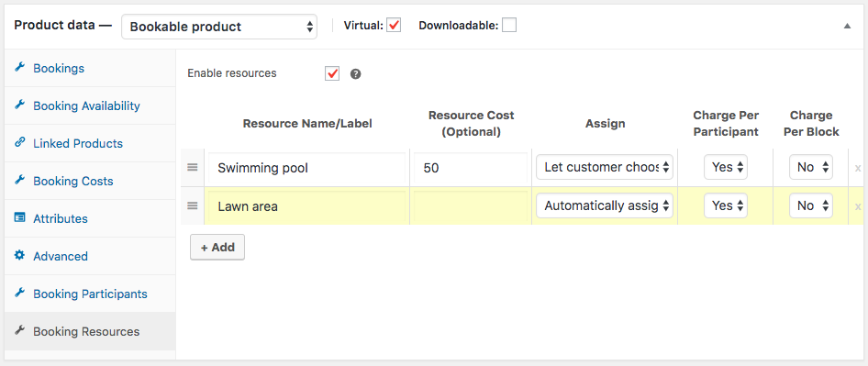Screen dimensions: 868x366
Task: Open the Attributes tab
Action: (x=90, y=218)
